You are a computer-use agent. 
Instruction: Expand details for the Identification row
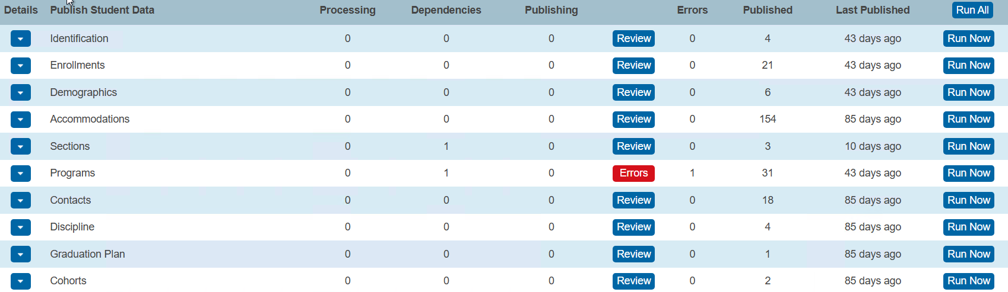point(20,38)
